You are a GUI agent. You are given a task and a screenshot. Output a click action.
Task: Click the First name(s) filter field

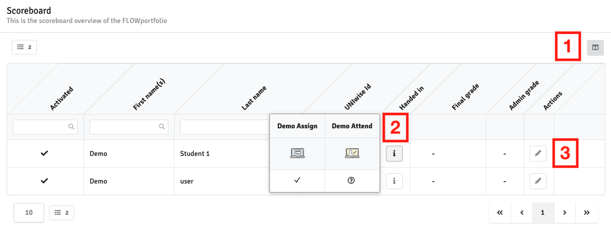(129, 127)
